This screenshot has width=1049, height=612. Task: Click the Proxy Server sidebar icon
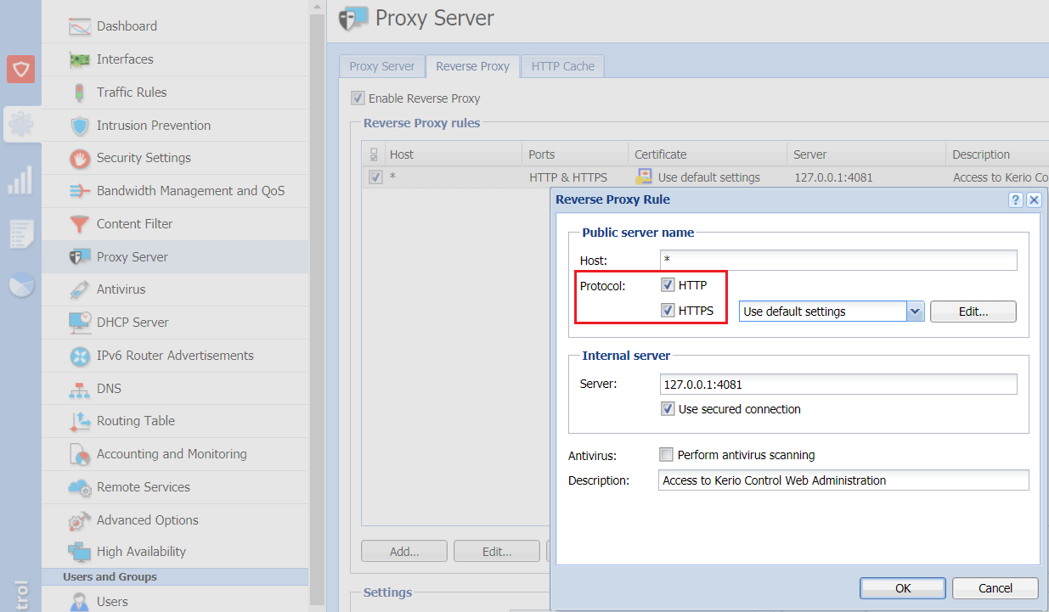tap(80, 257)
